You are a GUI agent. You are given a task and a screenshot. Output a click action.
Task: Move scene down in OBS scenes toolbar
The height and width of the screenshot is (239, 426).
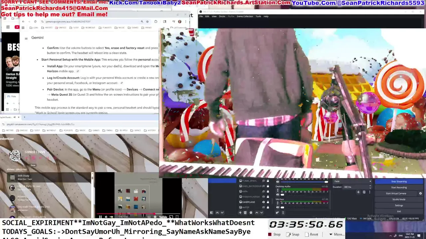(x=222, y=212)
